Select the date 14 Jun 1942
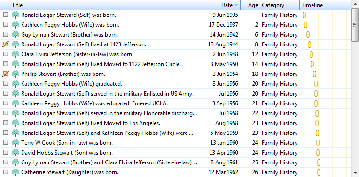This screenshot has height=177, width=359. (224, 35)
